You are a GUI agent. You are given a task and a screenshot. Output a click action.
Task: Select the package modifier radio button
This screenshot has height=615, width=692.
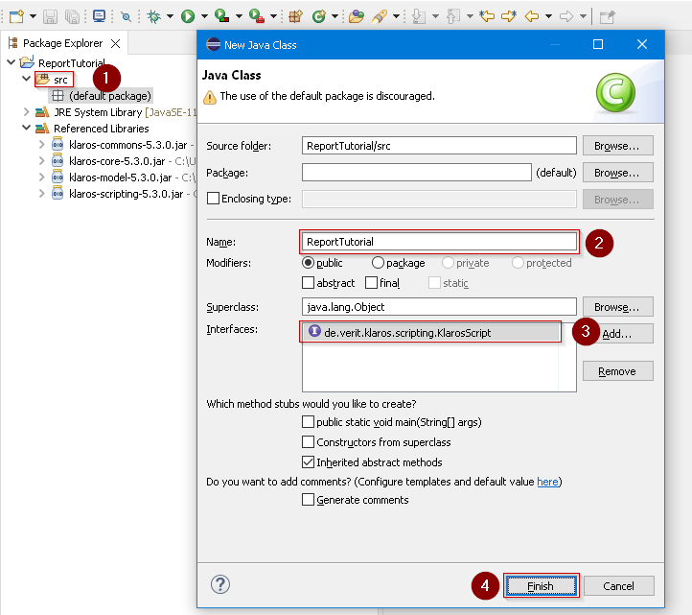click(378, 263)
